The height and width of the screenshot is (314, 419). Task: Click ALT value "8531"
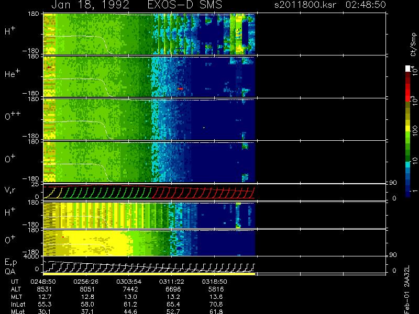click(x=45, y=289)
